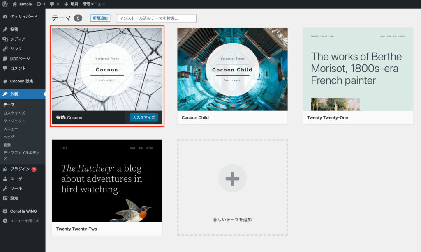Image resolution: width=421 pixels, height=252 pixels.
Task: Click in the installed themes search field
Action: point(157,18)
